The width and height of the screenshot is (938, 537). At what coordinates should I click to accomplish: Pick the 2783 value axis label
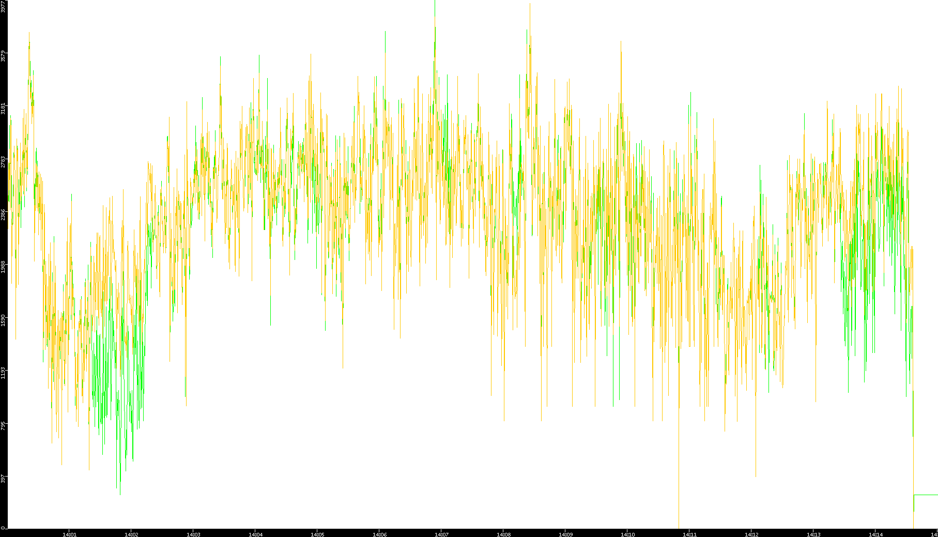3,161
